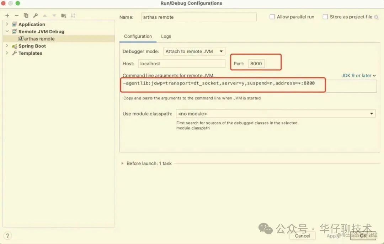
Task: Open the Debugger mode dropdown
Action: tap(194, 51)
